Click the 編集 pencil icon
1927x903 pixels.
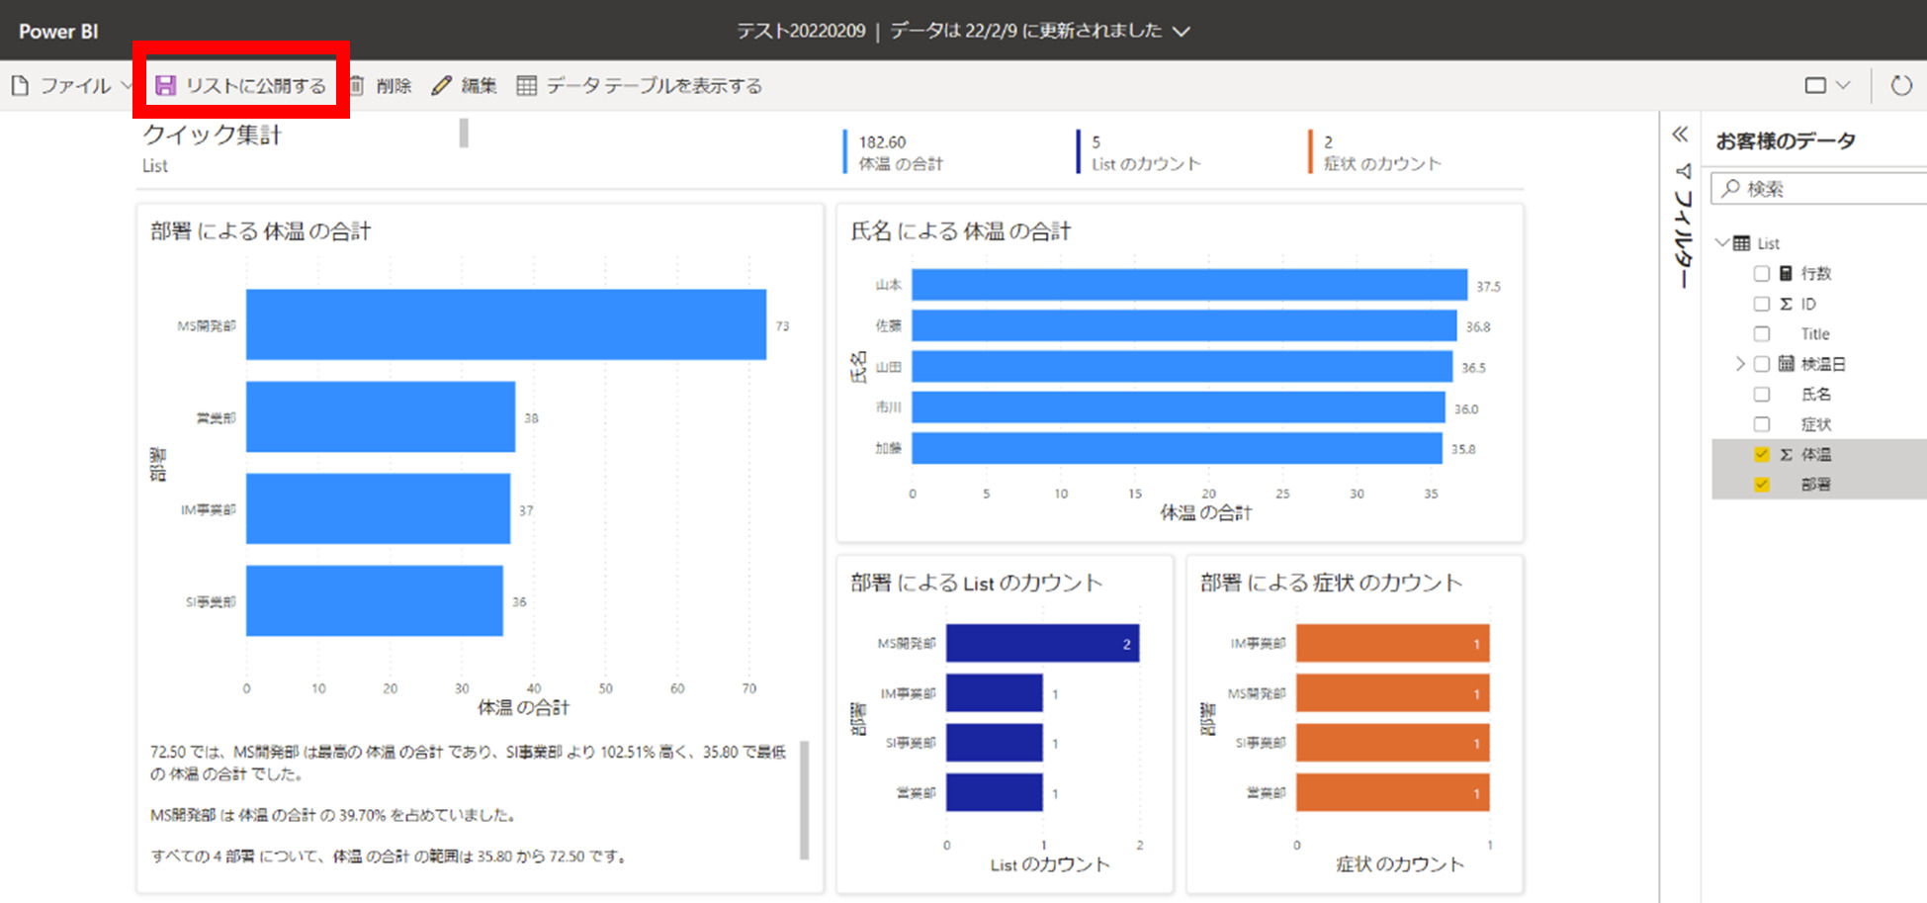tap(441, 85)
